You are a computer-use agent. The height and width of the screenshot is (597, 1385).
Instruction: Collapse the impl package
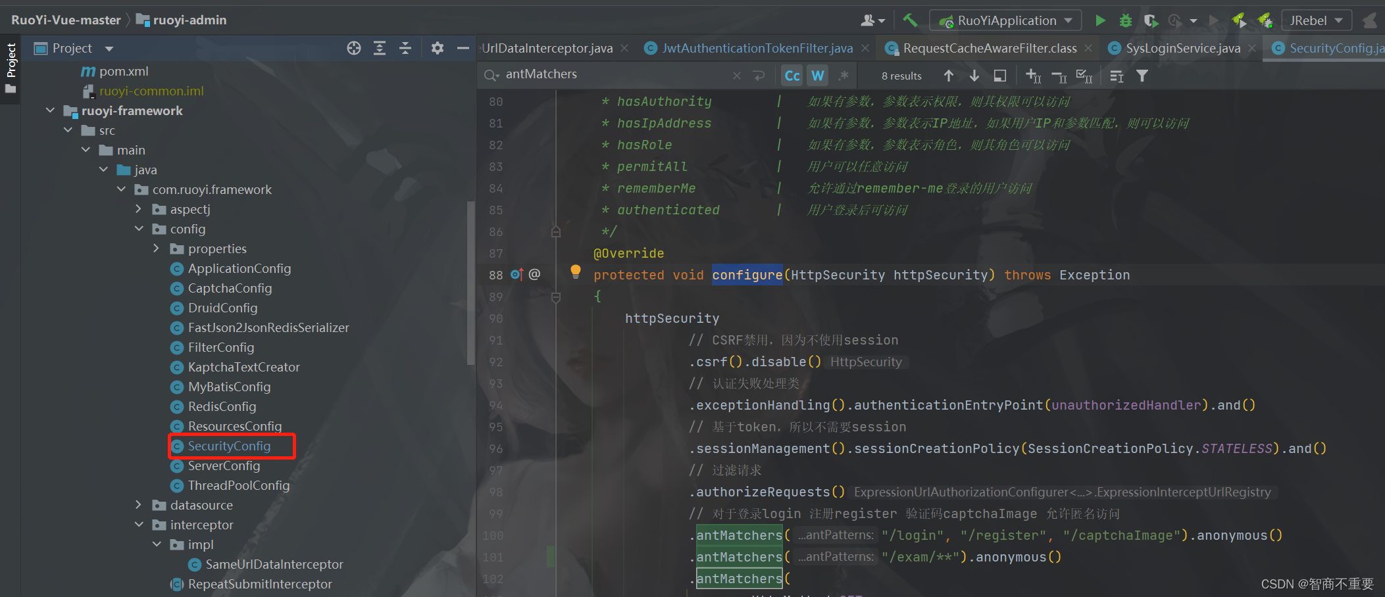coord(157,544)
